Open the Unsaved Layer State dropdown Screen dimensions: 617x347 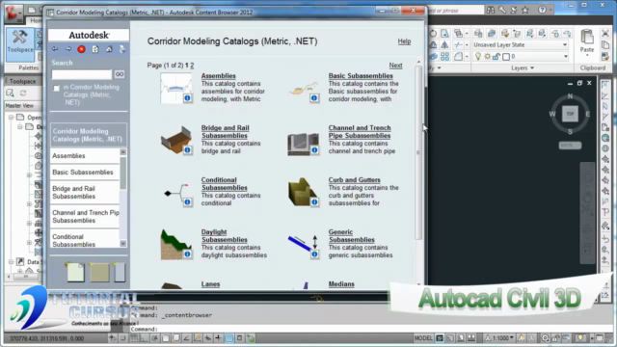coord(521,45)
